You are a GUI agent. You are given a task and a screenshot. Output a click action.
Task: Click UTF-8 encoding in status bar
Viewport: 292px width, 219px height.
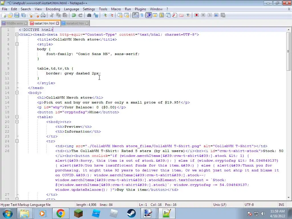(249, 205)
